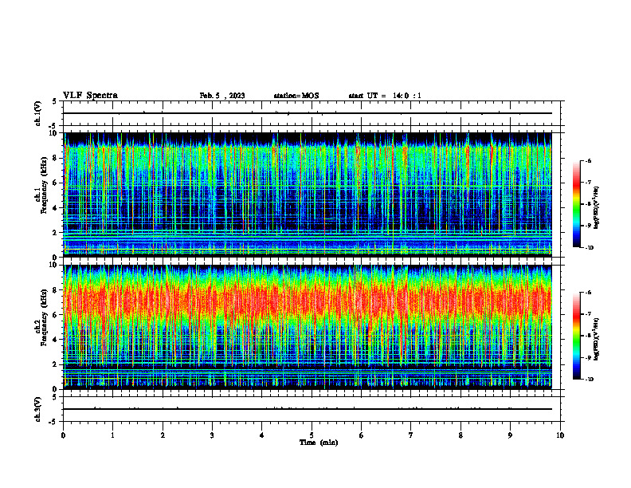Image resolution: width=631 pixels, height=488 pixels.
Task: Click the "2" kHz tick on ch.2 frequency axis
Action: coord(54,364)
